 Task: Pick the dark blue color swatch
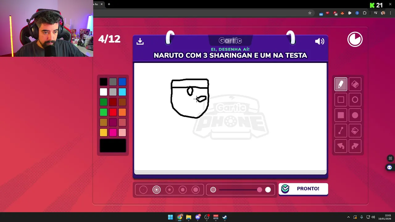[122, 82]
